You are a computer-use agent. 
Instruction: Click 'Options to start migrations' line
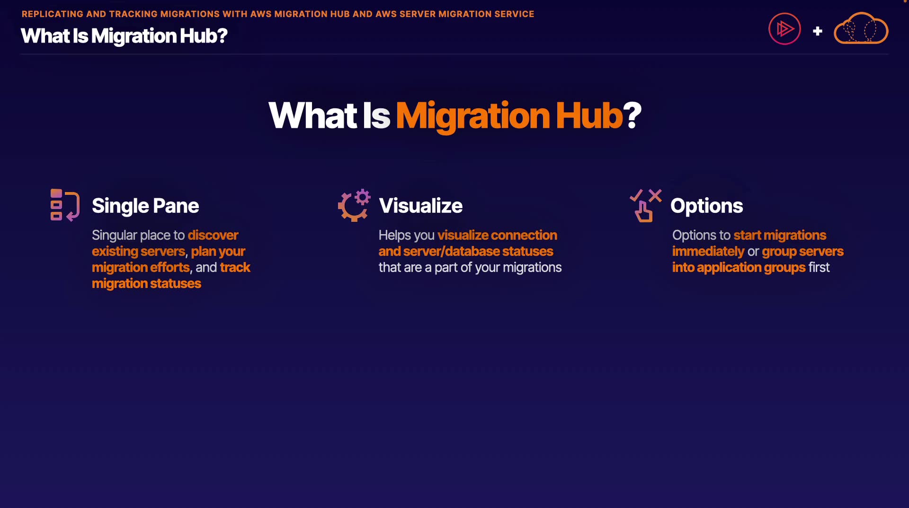pyautogui.click(x=749, y=235)
